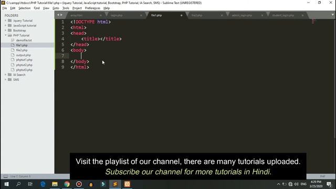Collapse the PHP Tutorial folder arrow
Image resolution: width=336 pixels, height=189 pixels.
(6, 35)
